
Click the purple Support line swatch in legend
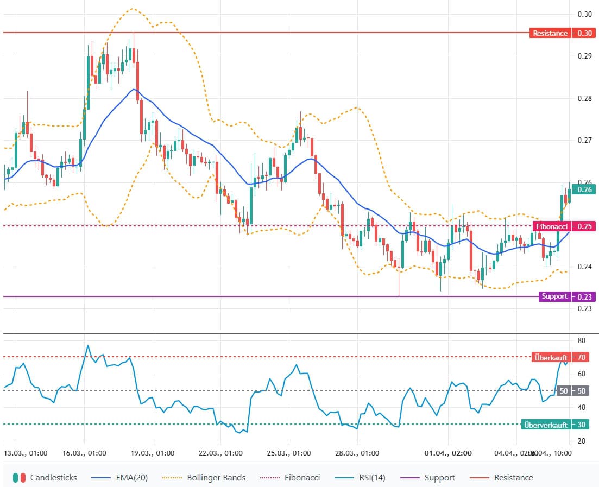[x=409, y=478]
